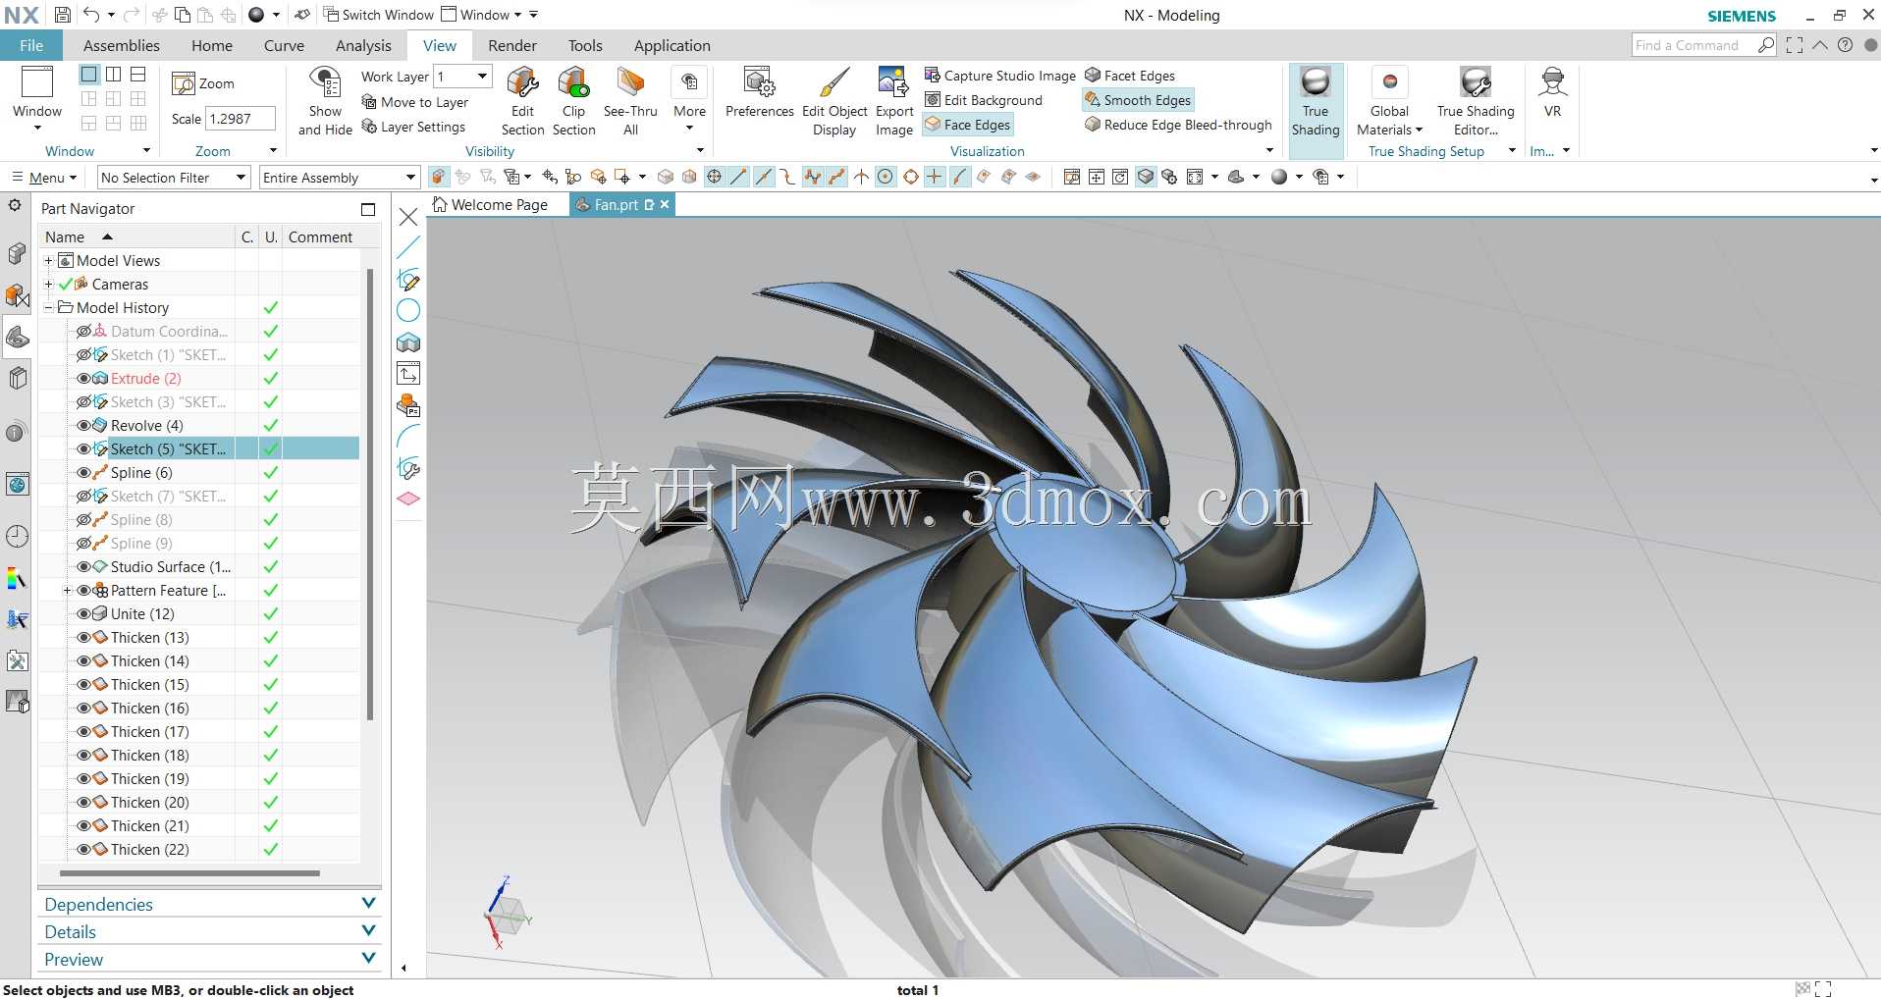Toggle Reduce Edge Bleed-through

1178,125
